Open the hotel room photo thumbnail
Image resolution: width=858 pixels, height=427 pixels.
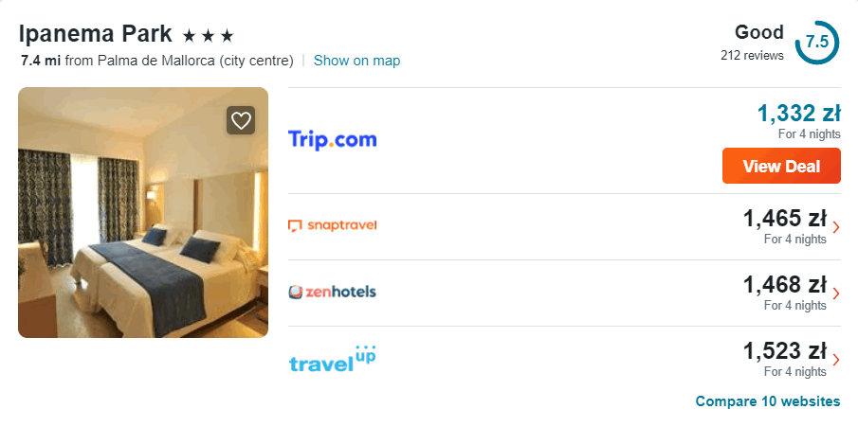[143, 213]
